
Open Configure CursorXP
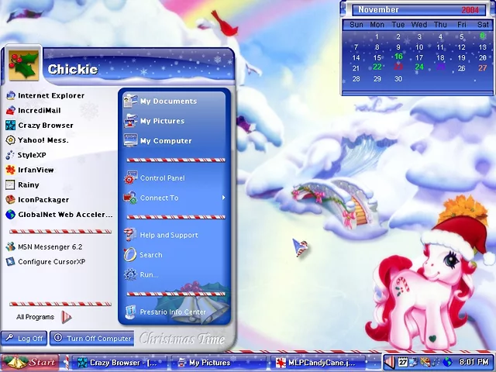coord(46,262)
